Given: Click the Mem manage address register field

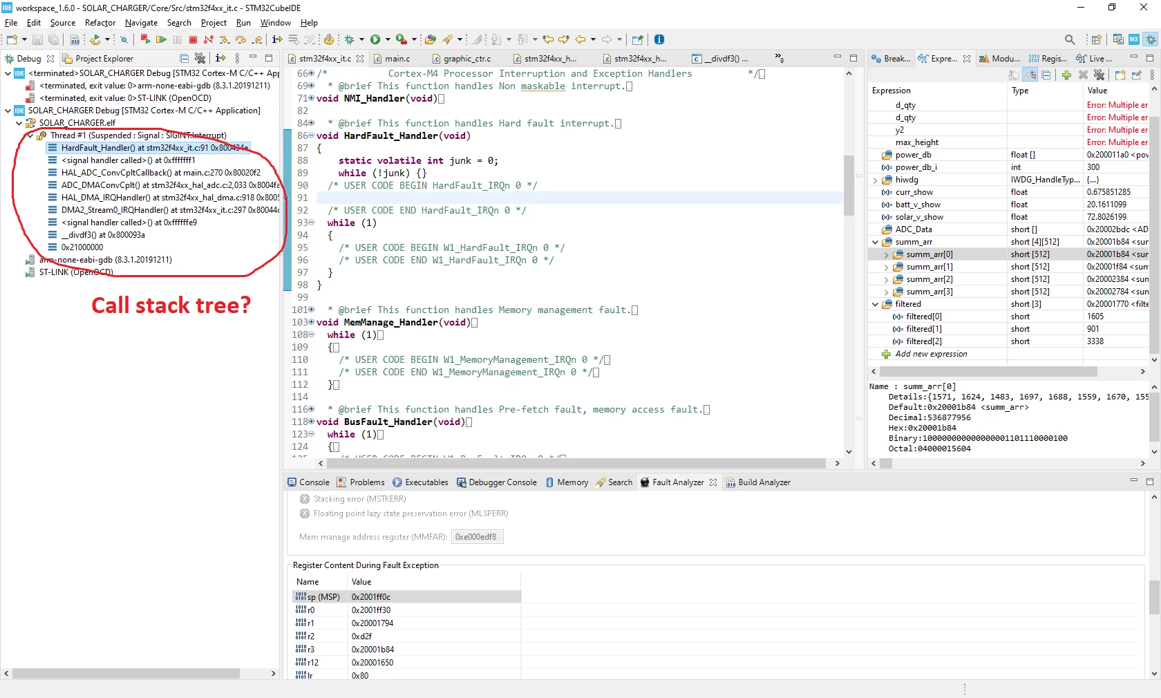Looking at the screenshot, I should (x=477, y=537).
